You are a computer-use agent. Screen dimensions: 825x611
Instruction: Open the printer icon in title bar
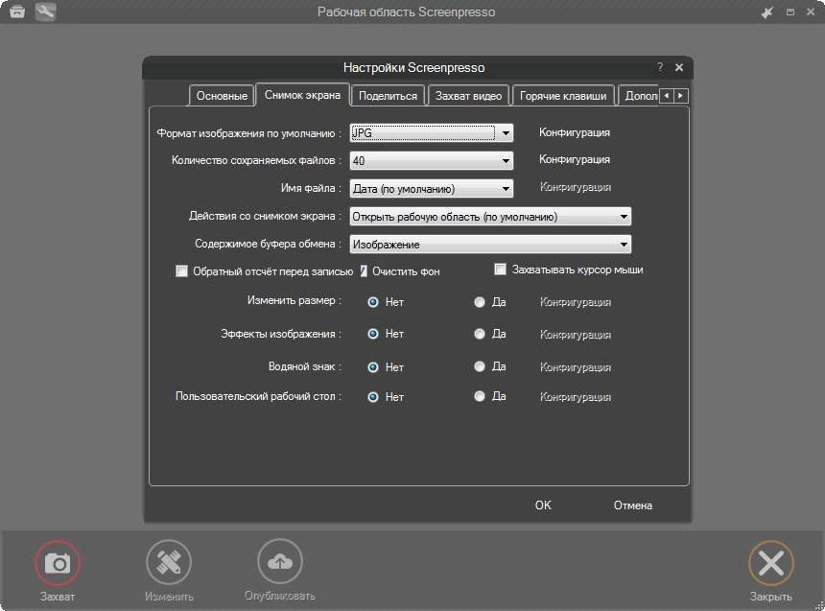point(17,12)
